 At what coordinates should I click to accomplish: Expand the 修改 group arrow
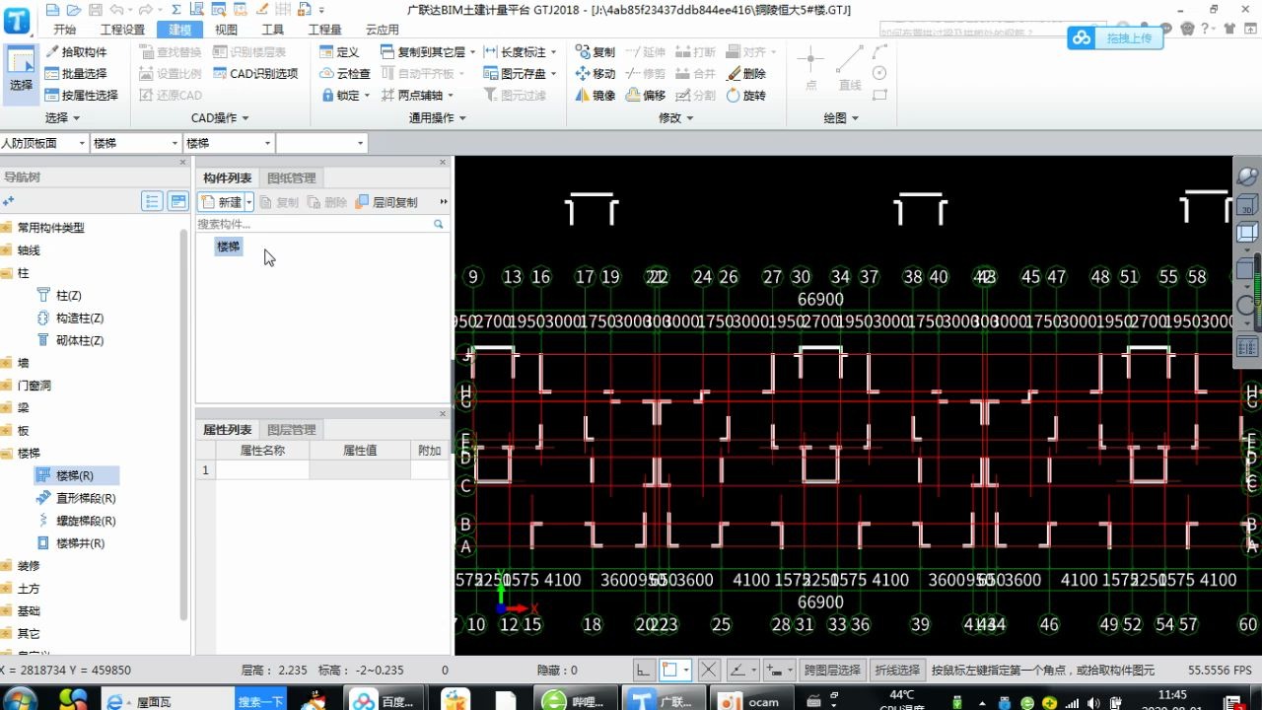click(x=689, y=118)
